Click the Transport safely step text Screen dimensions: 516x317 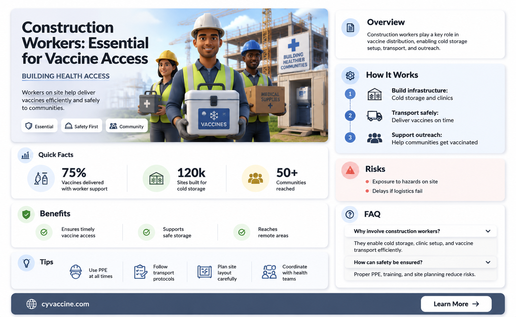(x=423, y=116)
